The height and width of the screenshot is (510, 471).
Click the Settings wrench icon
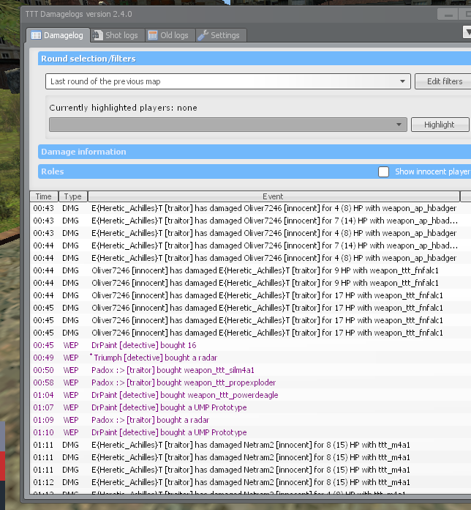click(203, 35)
